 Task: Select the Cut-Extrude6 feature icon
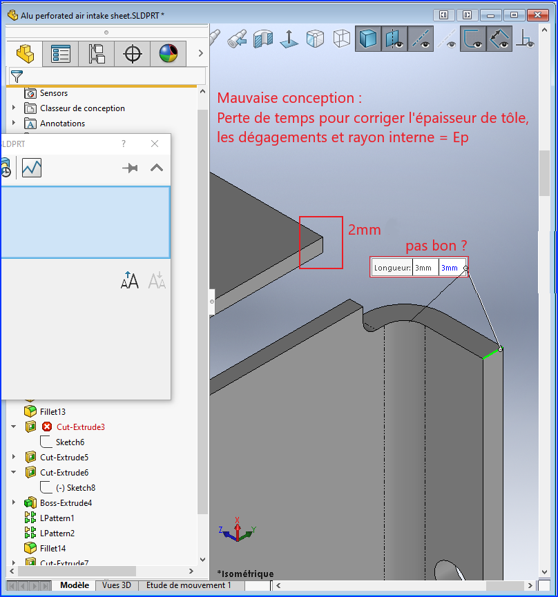pos(30,473)
